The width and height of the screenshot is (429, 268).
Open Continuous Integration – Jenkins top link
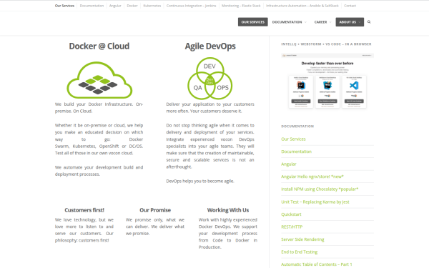pos(191,6)
